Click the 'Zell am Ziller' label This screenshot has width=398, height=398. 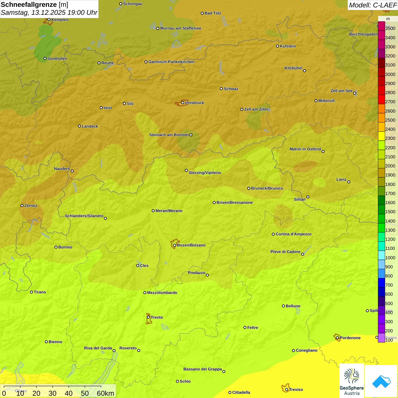256,109
